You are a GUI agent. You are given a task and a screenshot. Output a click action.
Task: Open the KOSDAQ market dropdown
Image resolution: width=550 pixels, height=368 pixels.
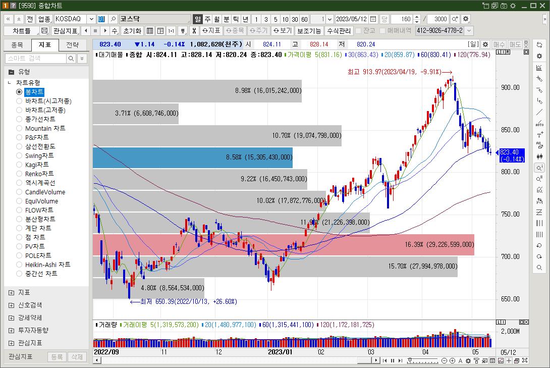point(91,19)
